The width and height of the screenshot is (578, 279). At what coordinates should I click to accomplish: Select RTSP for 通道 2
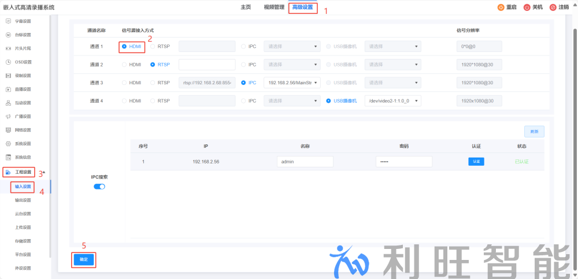click(153, 65)
